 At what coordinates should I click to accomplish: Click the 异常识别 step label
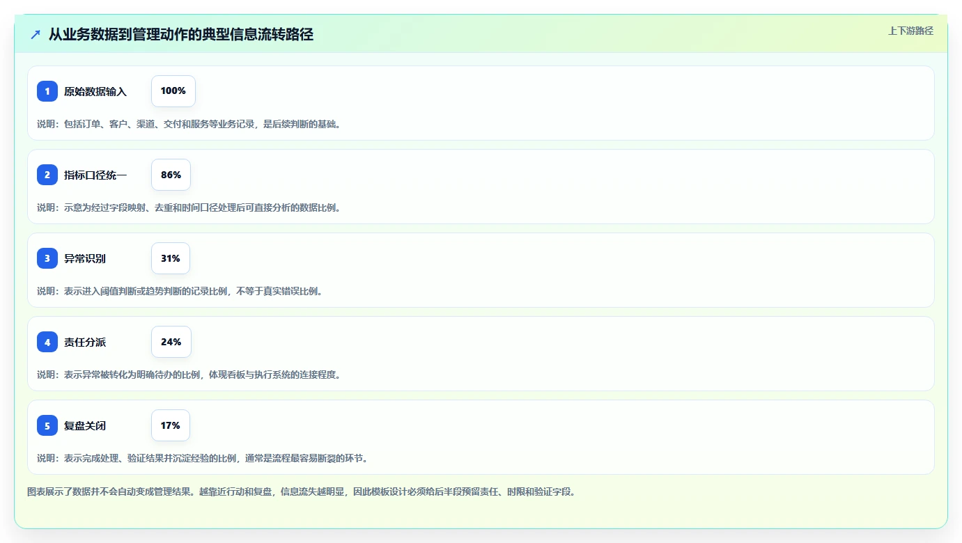(x=85, y=258)
